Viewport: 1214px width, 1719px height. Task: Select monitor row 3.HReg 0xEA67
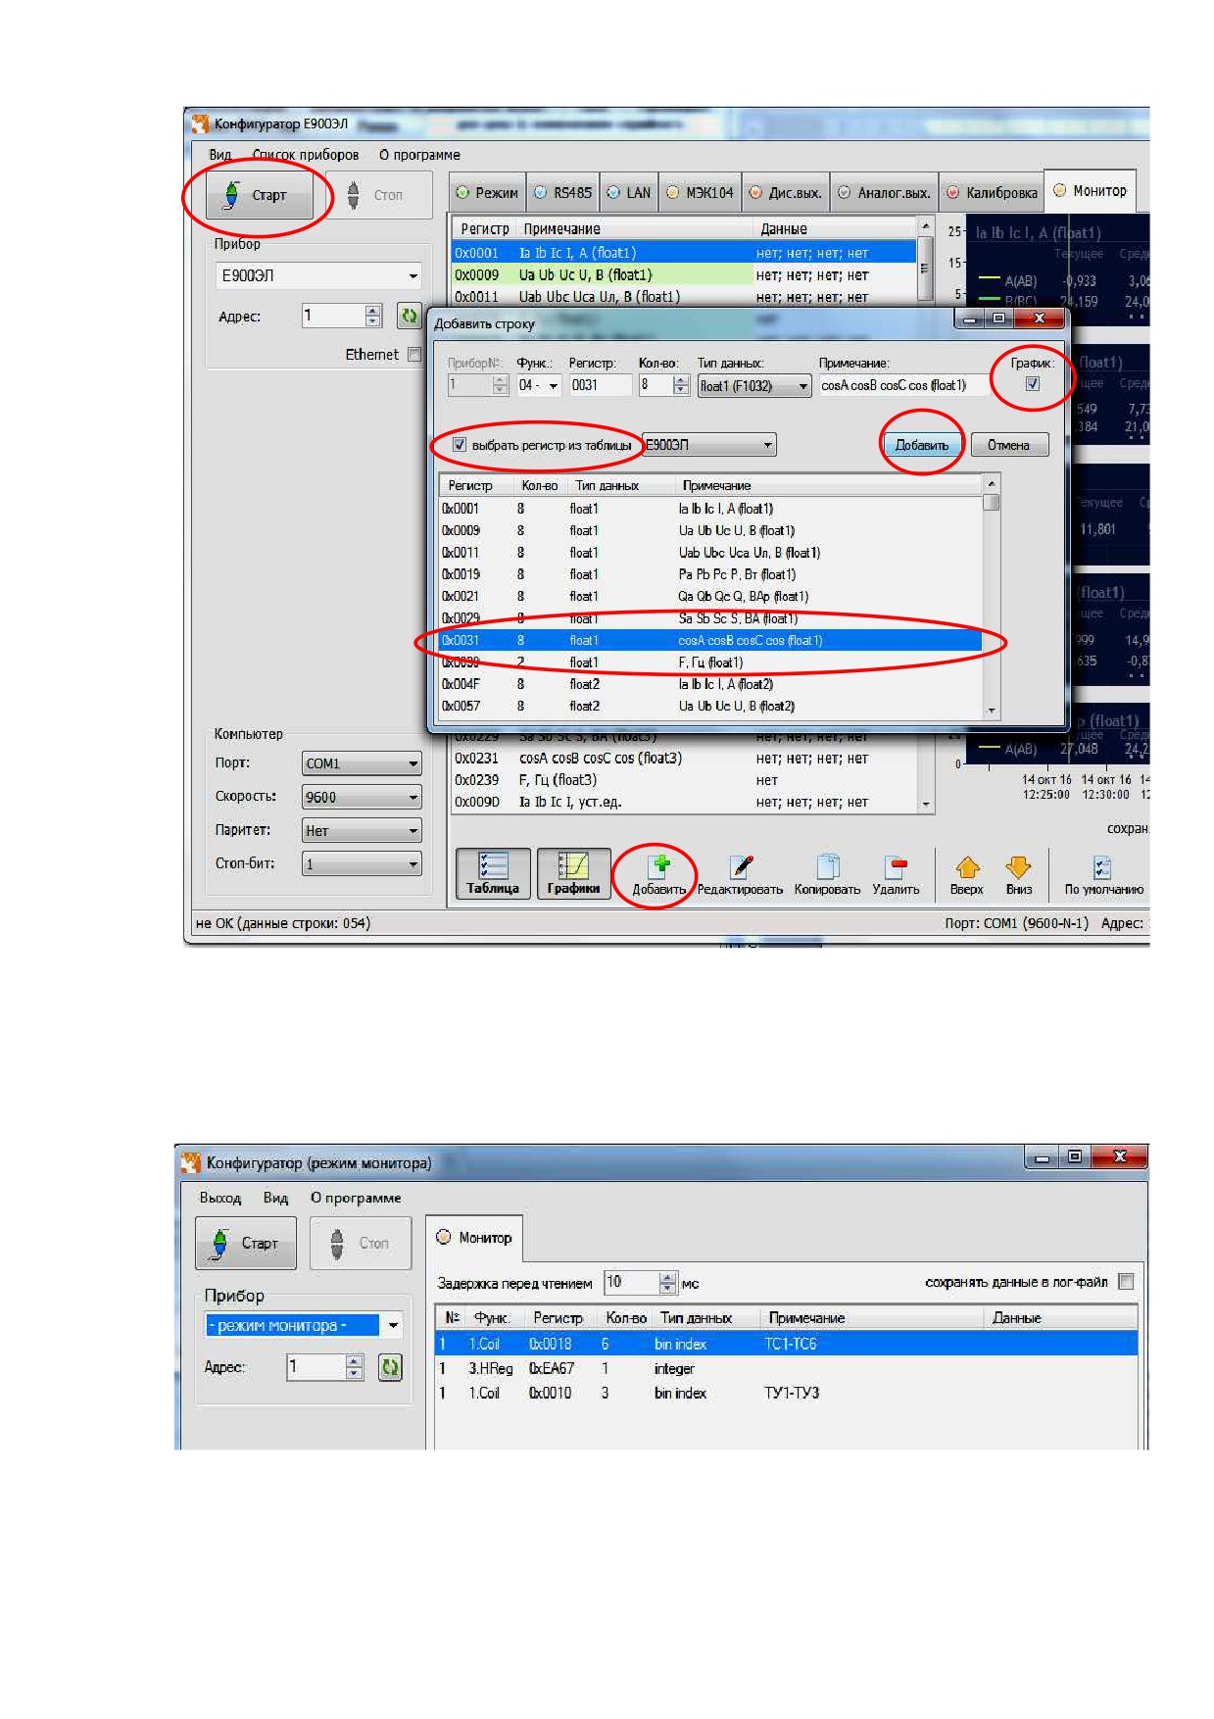point(786,1368)
